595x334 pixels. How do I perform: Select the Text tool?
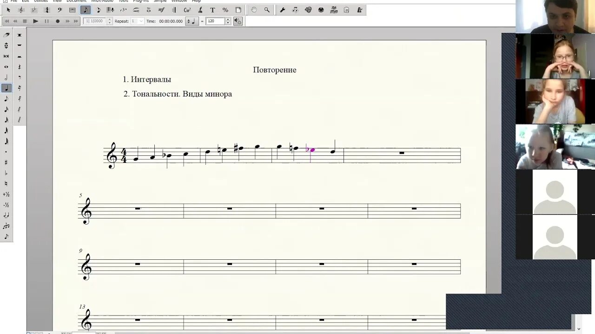[x=212, y=10]
